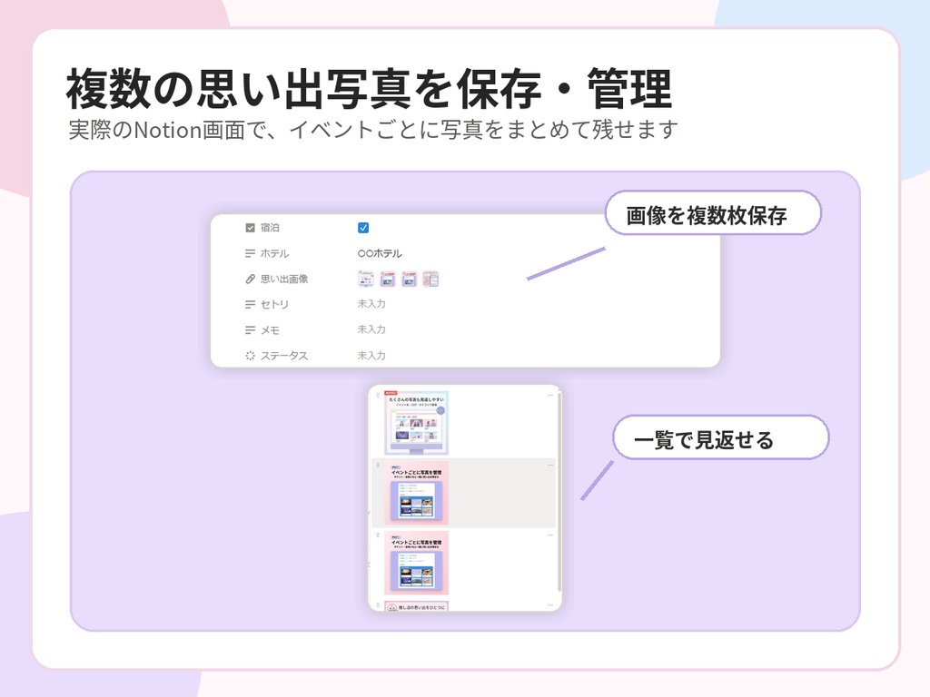930x697 pixels.
Task: Open the third attached thumbnail in 思い出画像
Action: click(410, 280)
